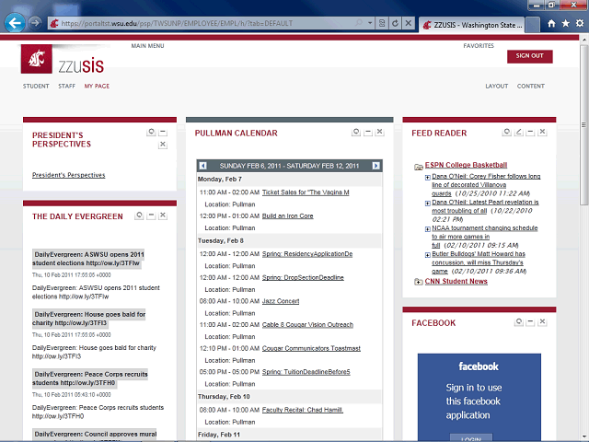Go to next week in calendar

point(375,166)
